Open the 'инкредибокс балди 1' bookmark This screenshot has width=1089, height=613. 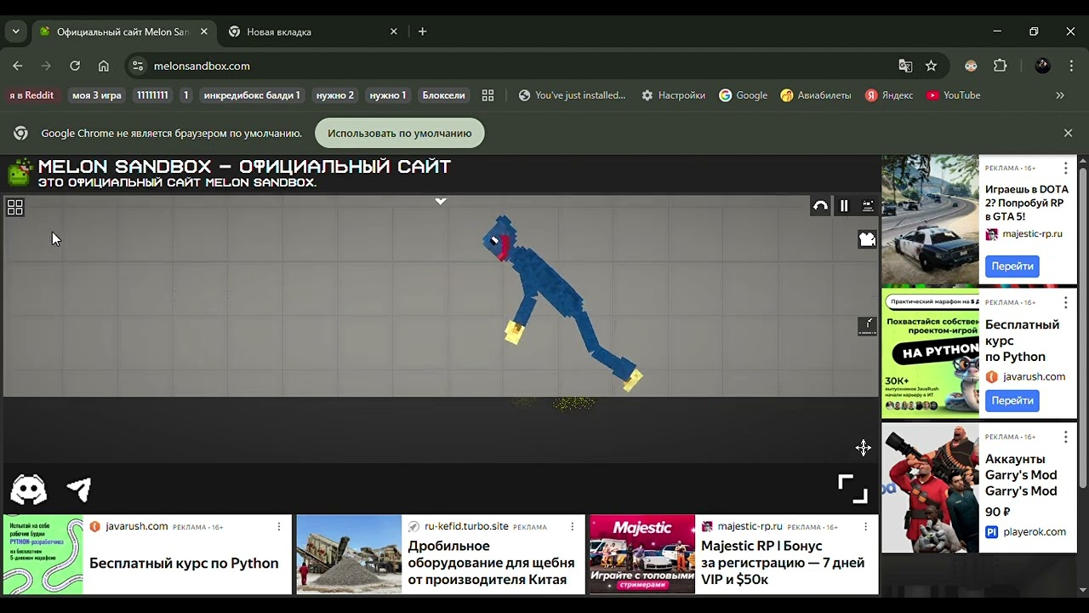pos(252,95)
